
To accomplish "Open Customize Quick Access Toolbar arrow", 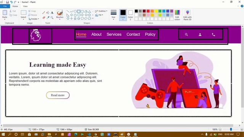I will (18, 2).
